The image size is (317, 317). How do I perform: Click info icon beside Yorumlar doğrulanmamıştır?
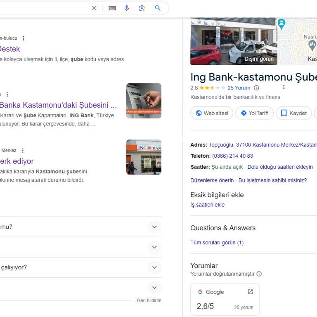tap(259, 274)
